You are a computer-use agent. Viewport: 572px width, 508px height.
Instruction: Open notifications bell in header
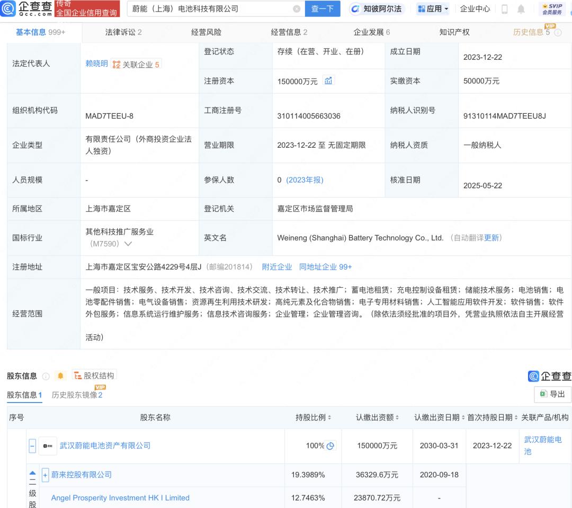[x=521, y=9]
